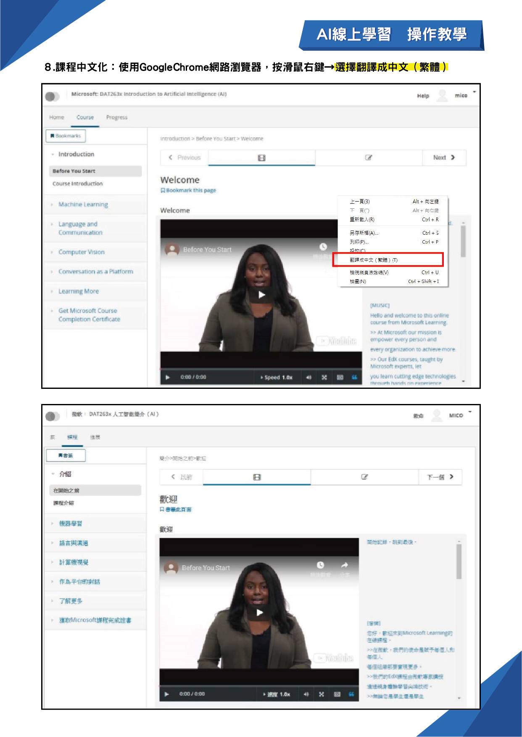This screenshot has height=737, width=522.
Task: Select the edit pencil tab in Chinese screenshot
Action: 364,477
